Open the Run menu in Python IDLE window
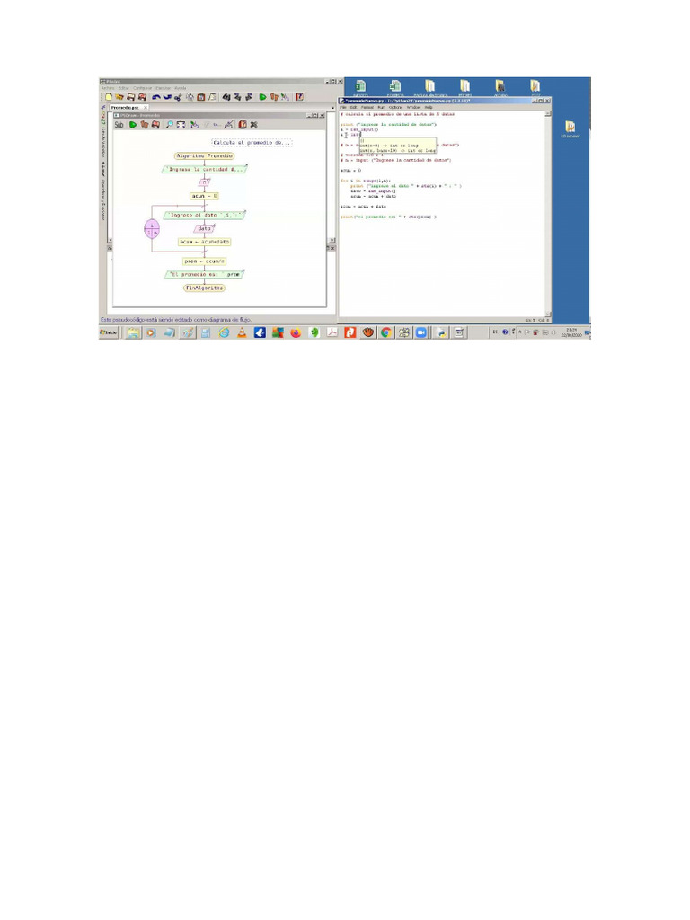 (381, 108)
